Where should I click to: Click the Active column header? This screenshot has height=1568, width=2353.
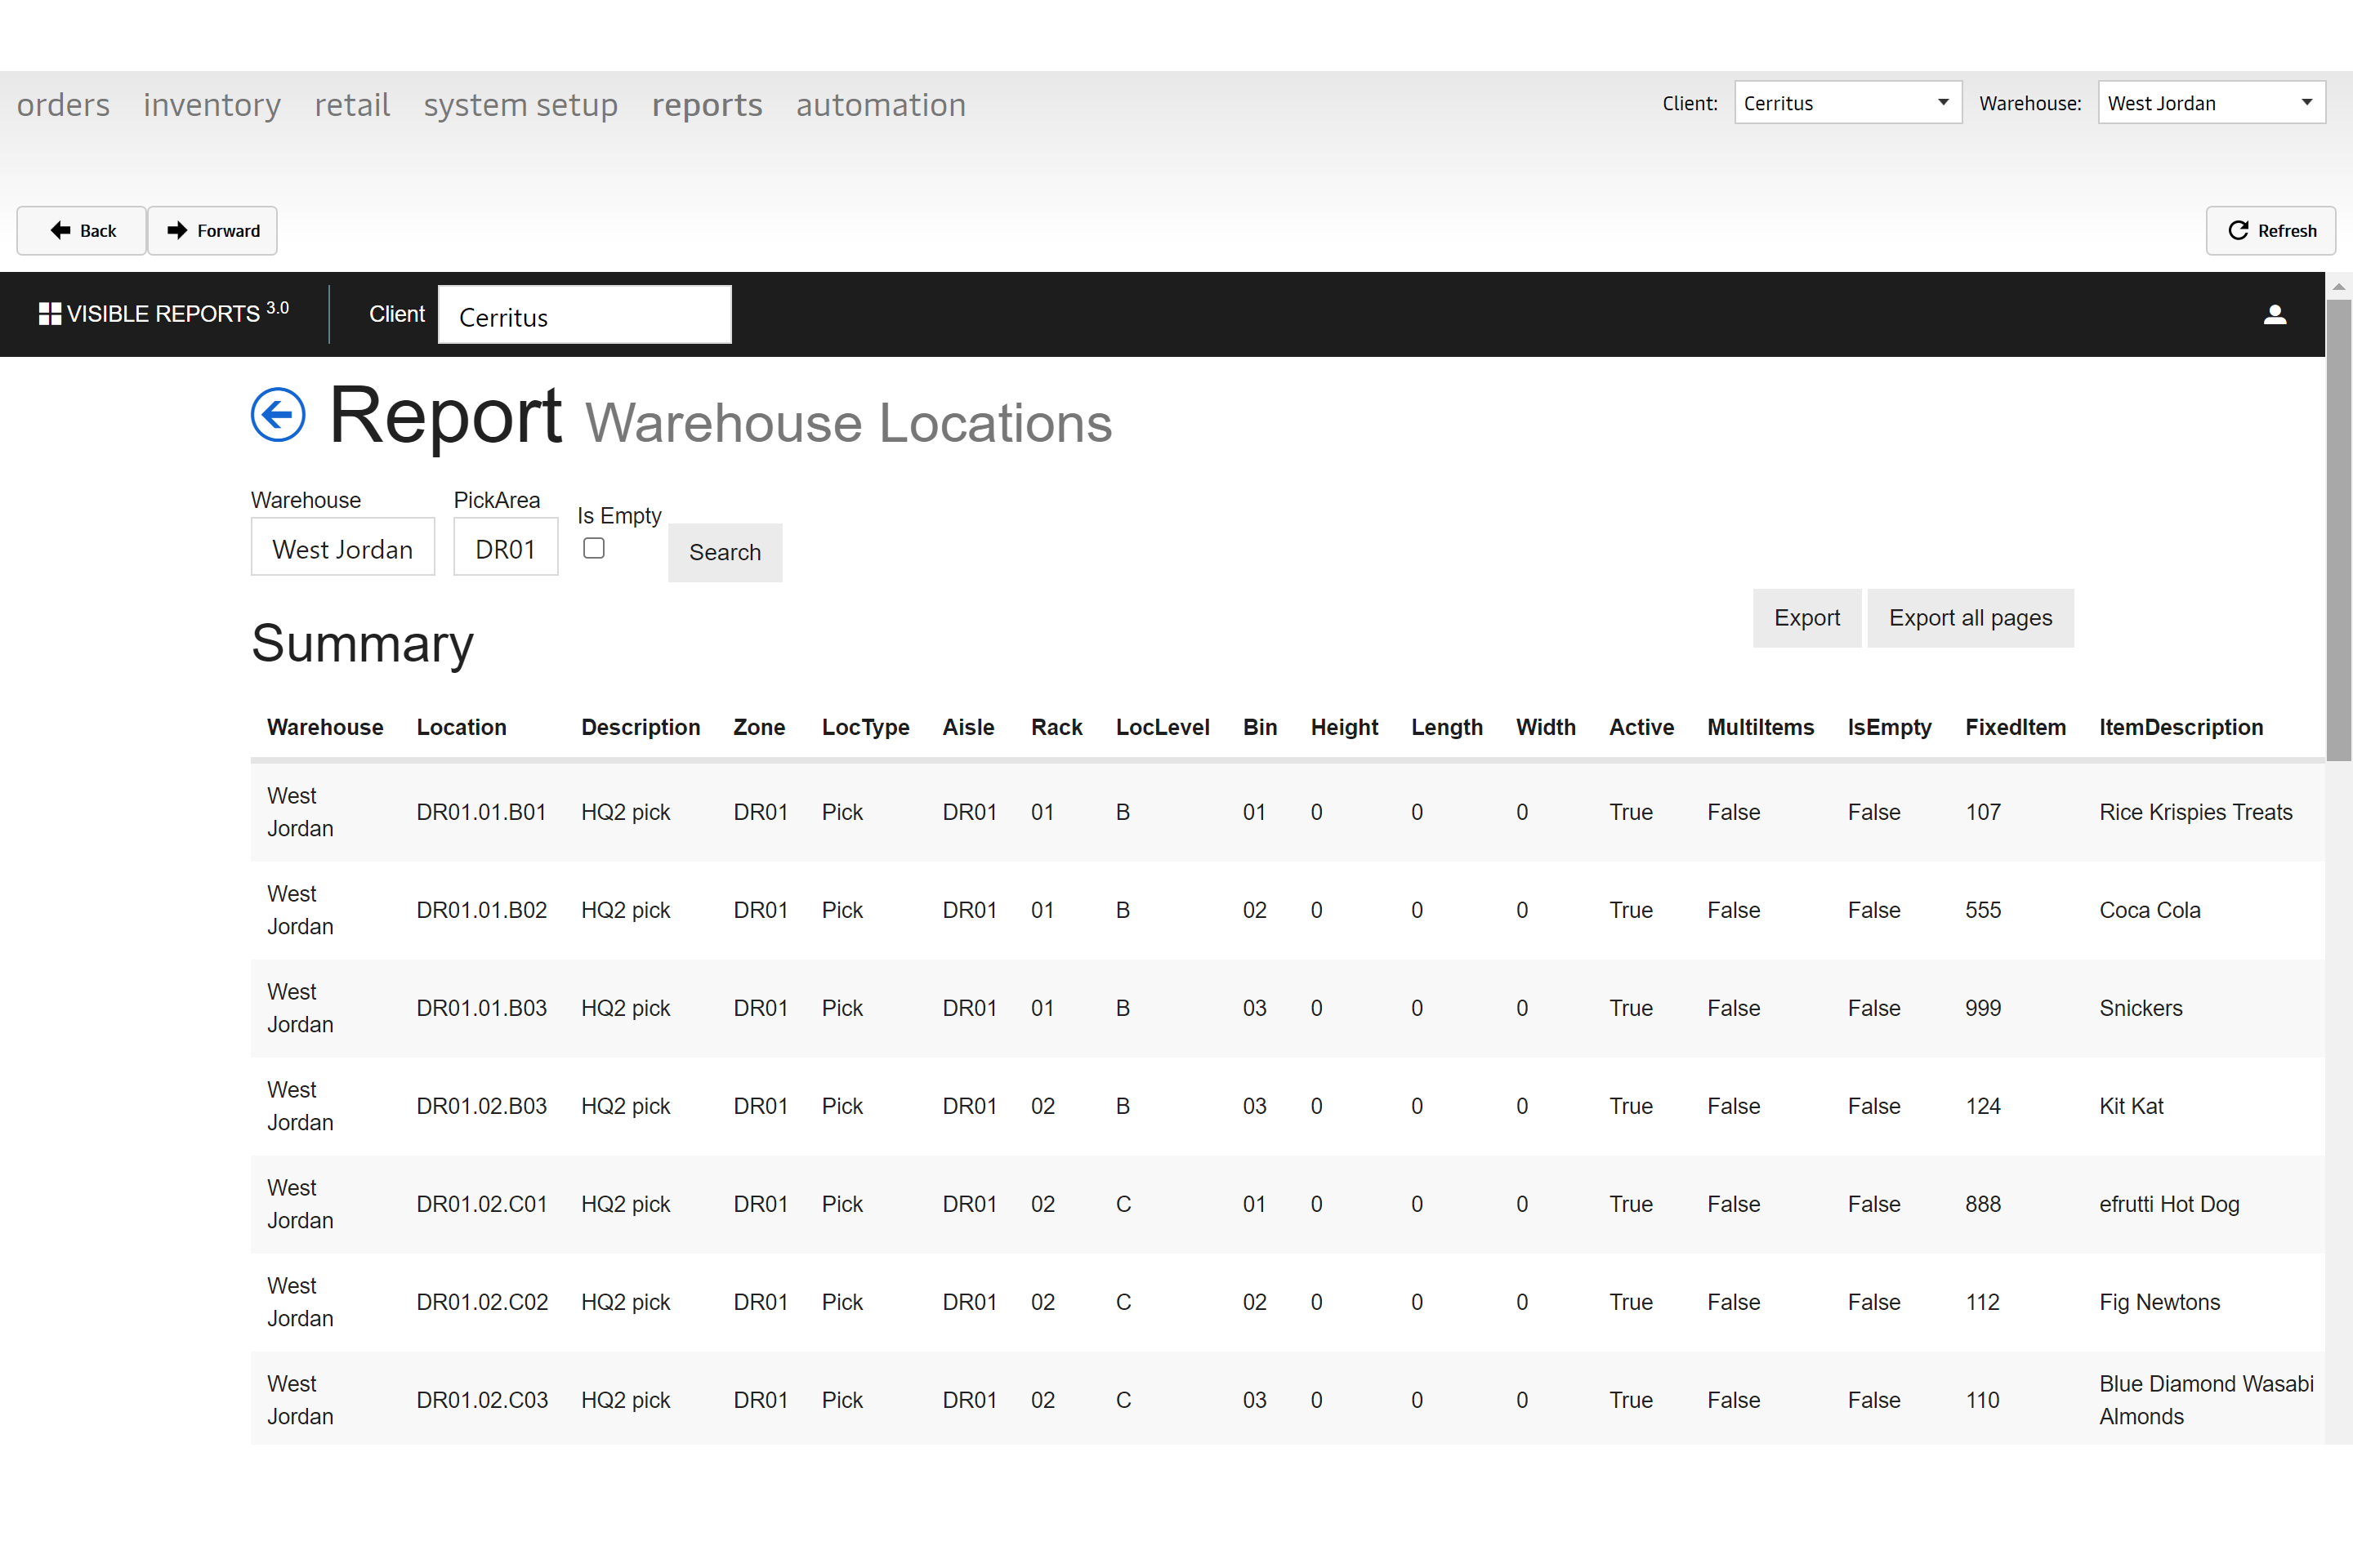(1641, 727)
